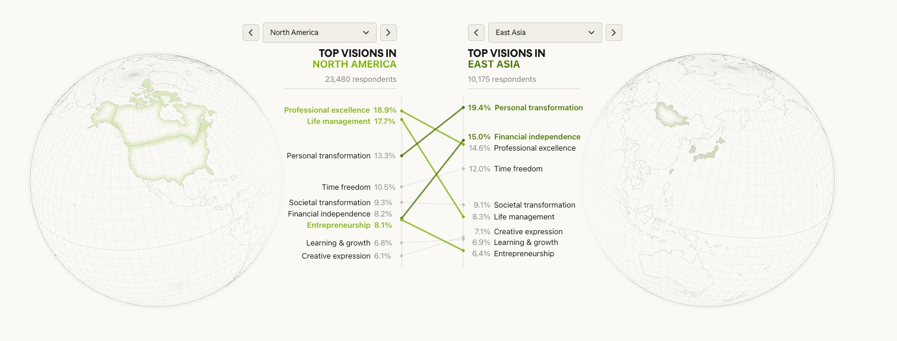Select Professional excellence 18.9% label
Image resolution: width=897 pixels, height=341 pixels.
[339, 110]
